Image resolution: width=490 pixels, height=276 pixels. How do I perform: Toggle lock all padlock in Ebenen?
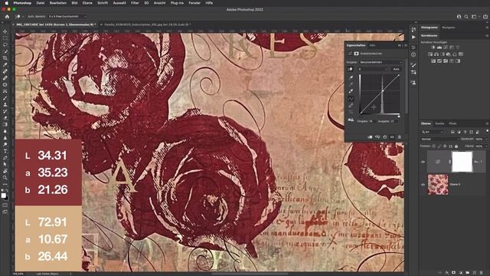(x=456, y=146)
